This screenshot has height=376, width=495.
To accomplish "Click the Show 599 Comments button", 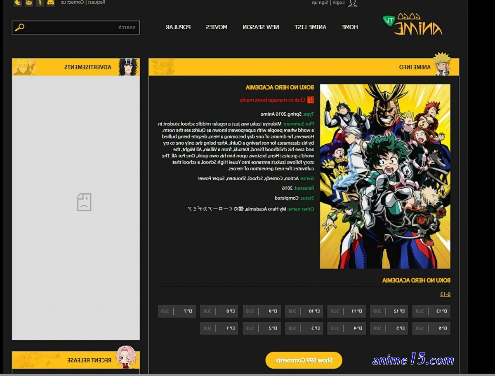I will [x=304, y=360].
